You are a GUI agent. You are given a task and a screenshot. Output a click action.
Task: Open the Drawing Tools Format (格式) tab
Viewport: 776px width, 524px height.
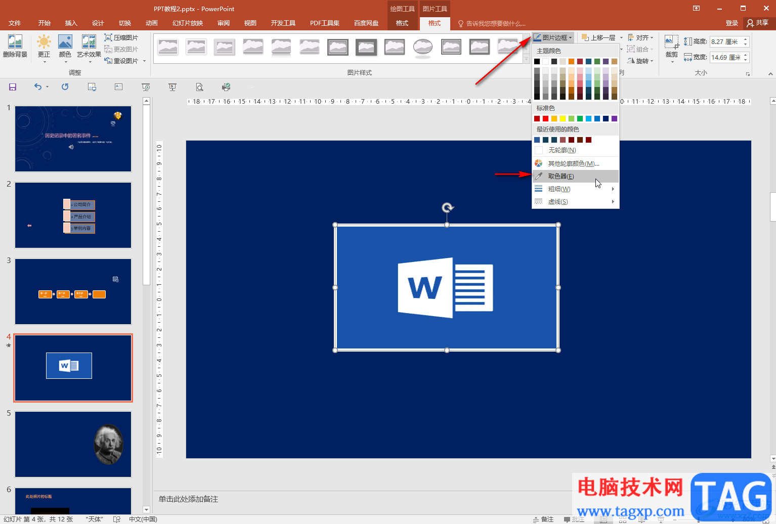point(402,23)
